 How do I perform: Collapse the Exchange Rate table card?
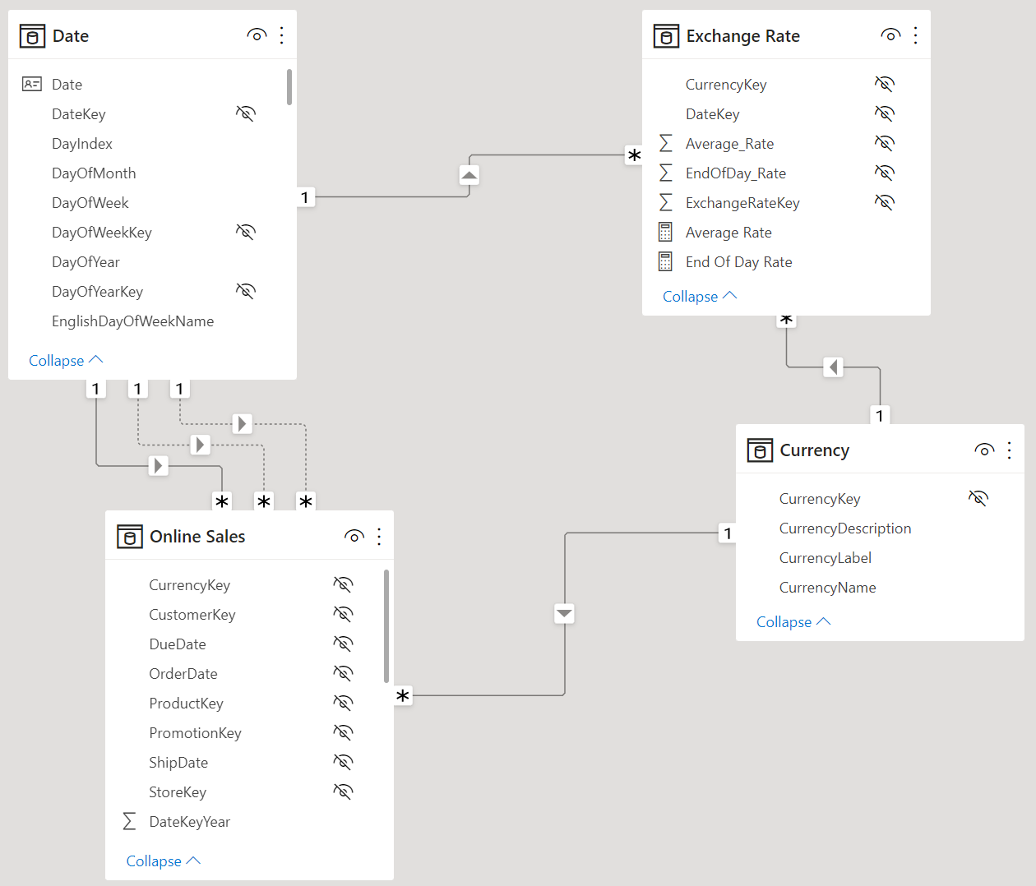tap(700, 296)
